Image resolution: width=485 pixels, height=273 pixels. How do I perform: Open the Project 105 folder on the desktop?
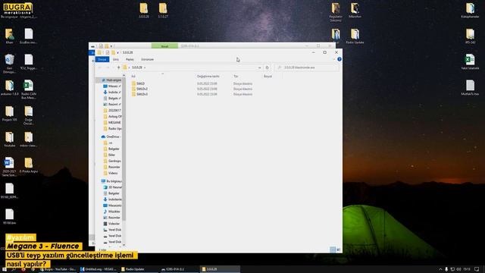10,114
